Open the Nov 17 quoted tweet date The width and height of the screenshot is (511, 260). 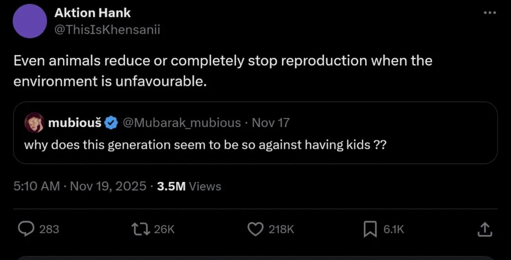[x=271, y=123]
